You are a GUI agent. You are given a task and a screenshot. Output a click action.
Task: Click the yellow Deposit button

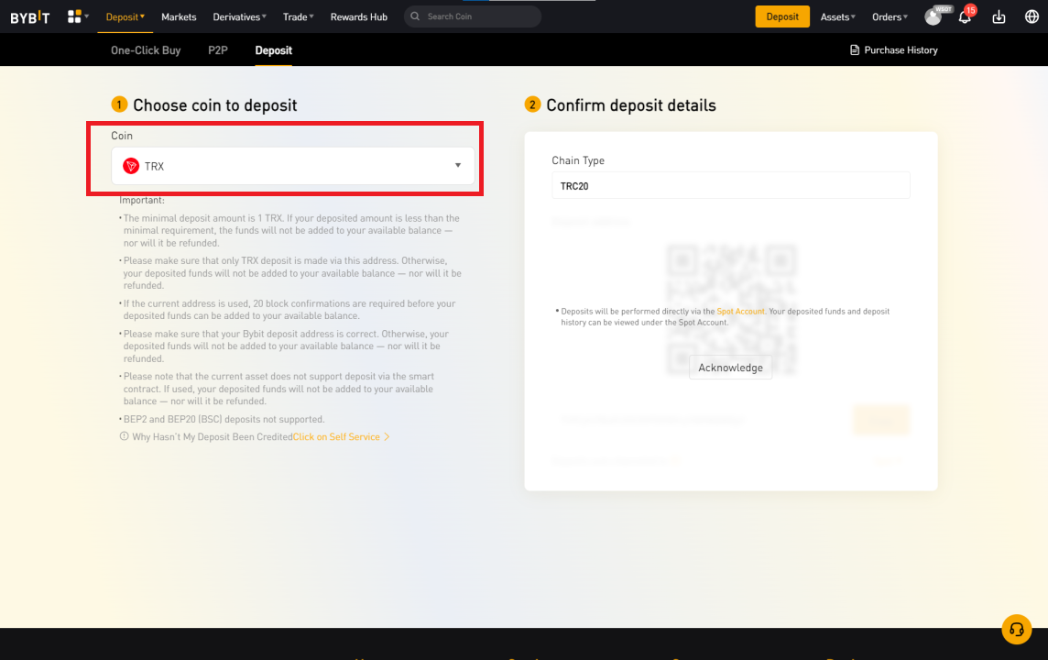click(782, 16)
